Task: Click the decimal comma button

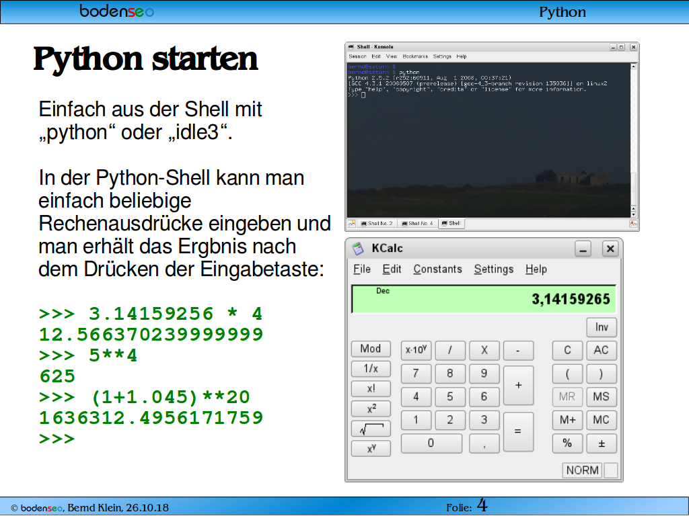Action: 484,443
